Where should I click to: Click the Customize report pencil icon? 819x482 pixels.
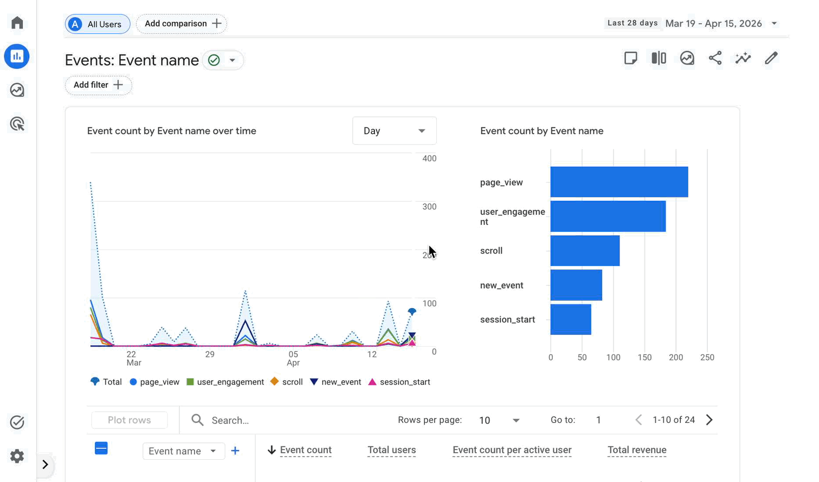pos(771,58)
